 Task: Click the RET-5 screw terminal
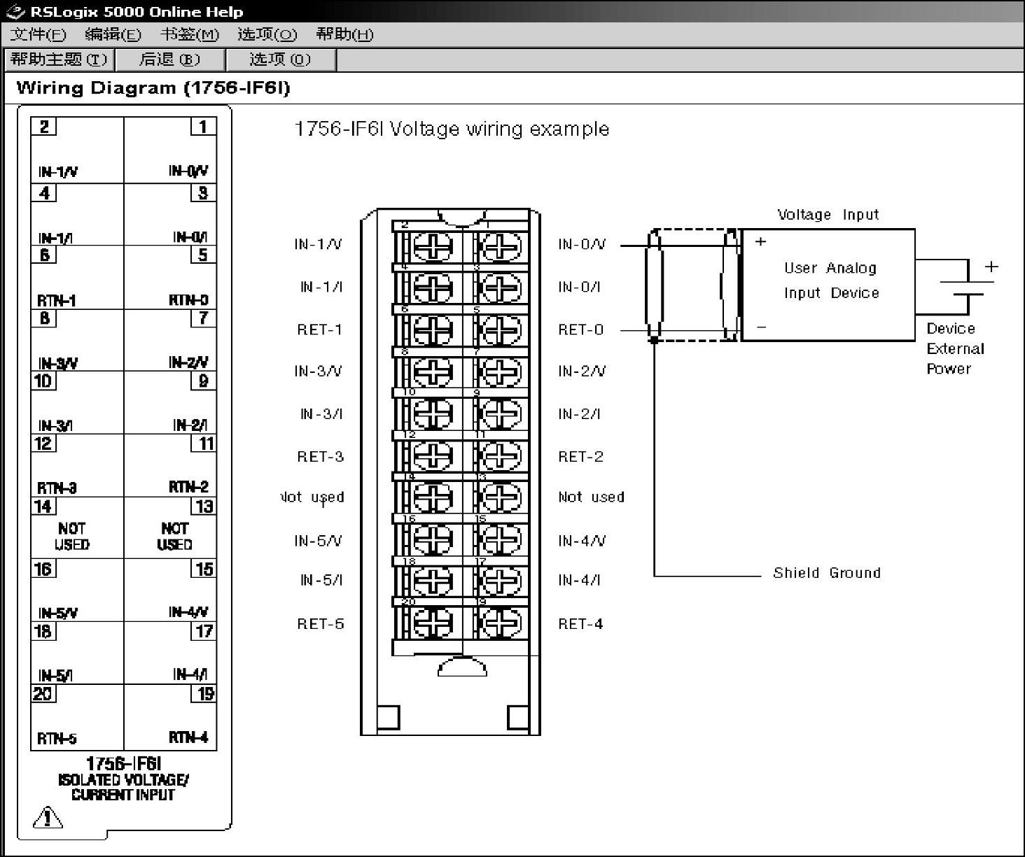(x=433, y=623)
